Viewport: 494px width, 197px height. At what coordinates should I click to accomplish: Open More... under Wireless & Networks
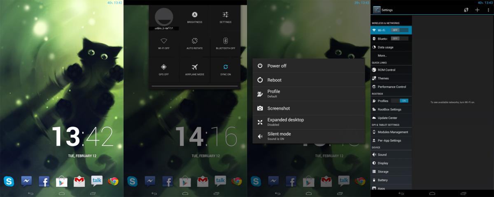tap(391, 55)
